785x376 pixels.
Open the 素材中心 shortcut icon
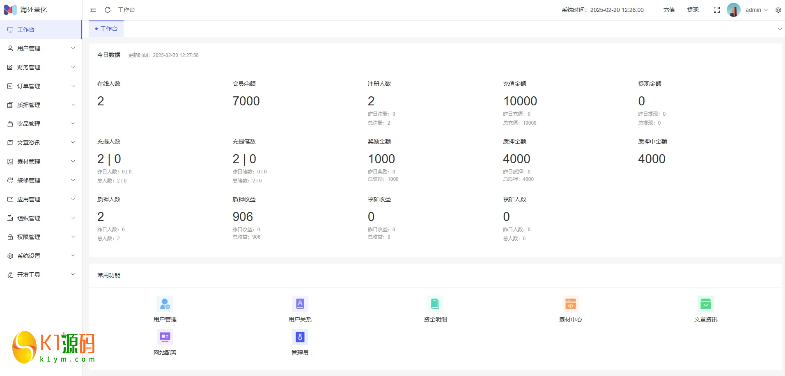pyautogui.click(x=571, y=304)
